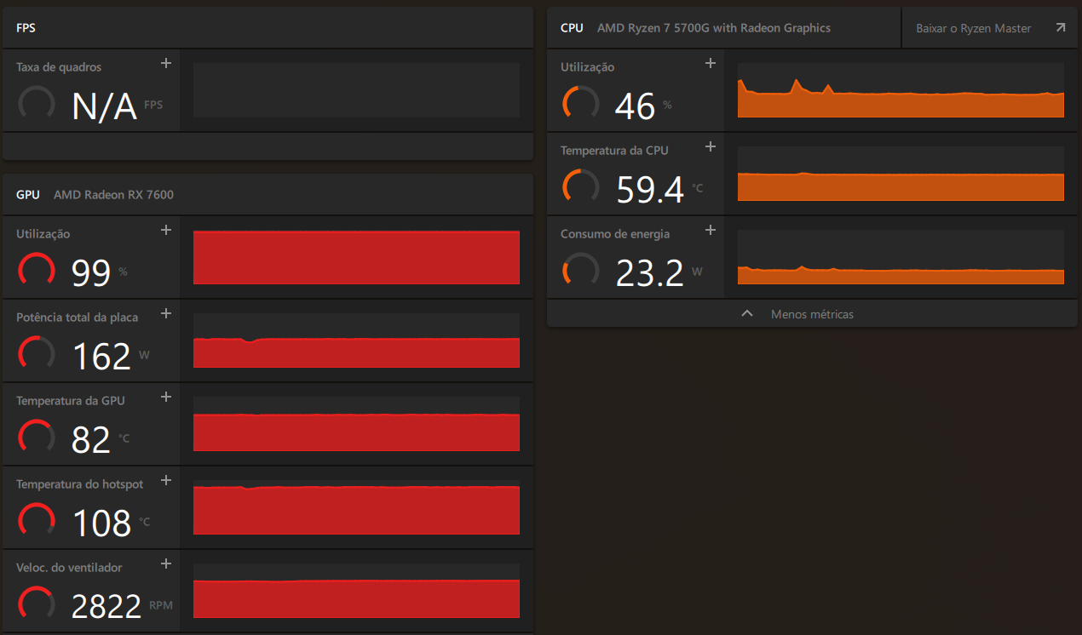The width and height of the screenshot is (1082, 635).
Task: Click the Taxa de quadros label
Action: [x=59, y=67]
